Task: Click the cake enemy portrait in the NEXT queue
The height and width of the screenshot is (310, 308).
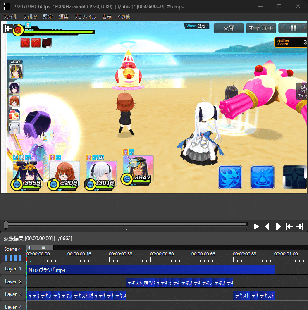Action: [x=14, y=114]
